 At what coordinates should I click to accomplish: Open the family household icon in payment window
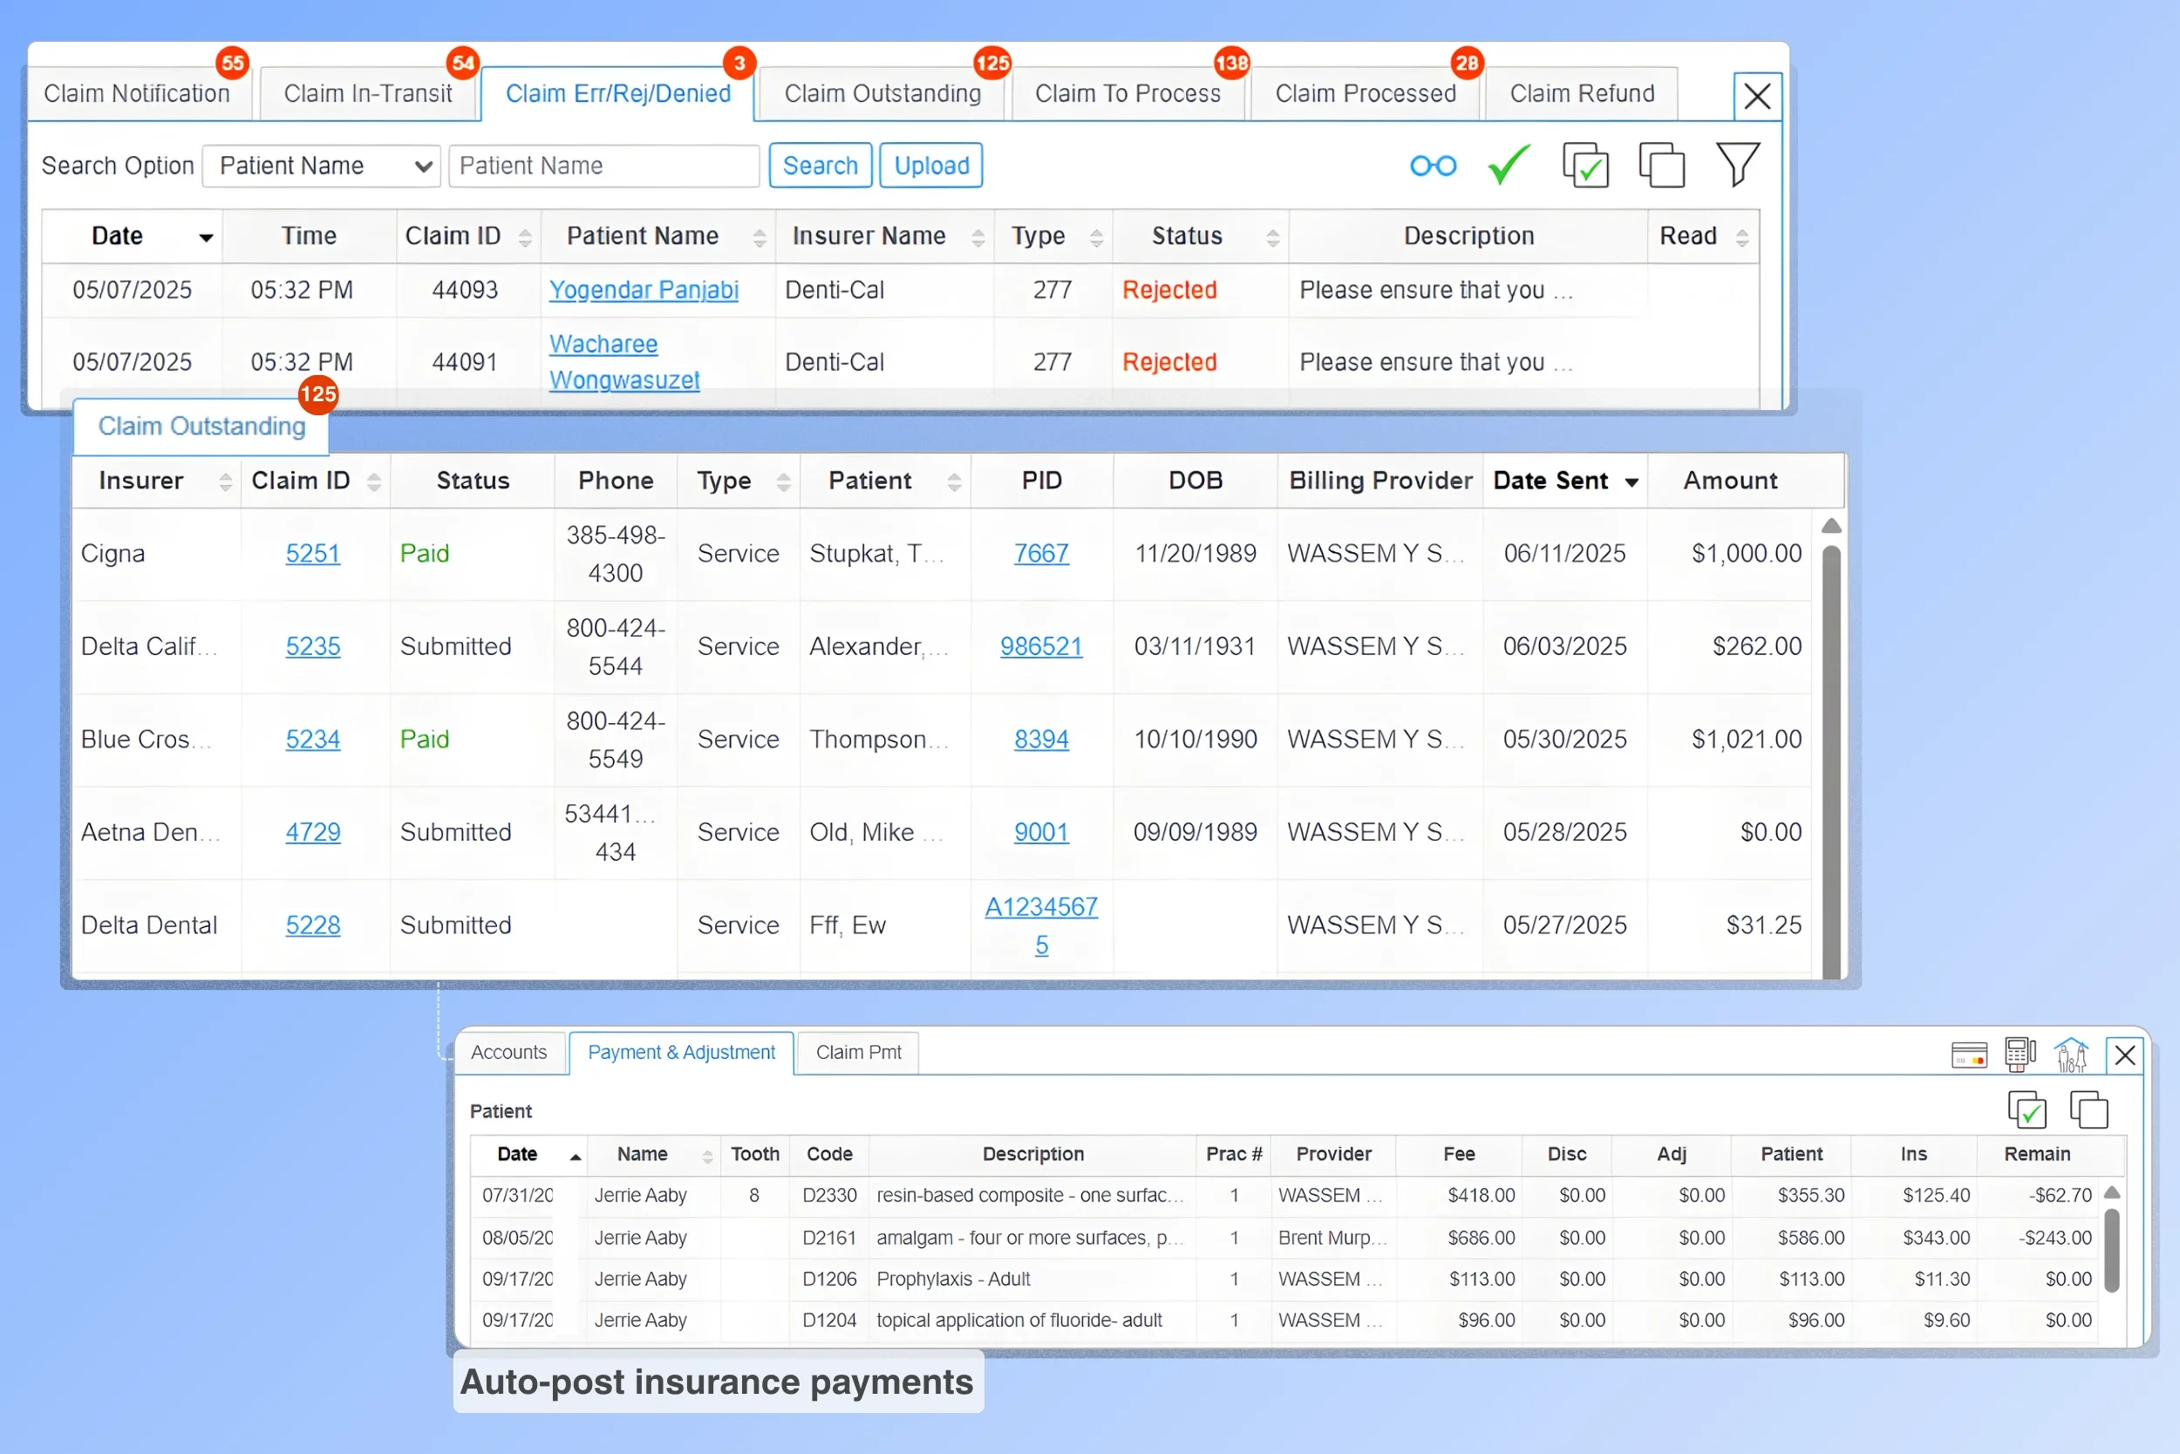click(x=2074, y=1055)
